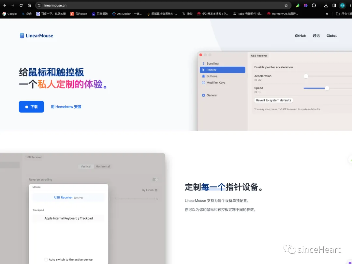Click the Modifier Keys command icon
This screenshot has width=352, height=264.
(203, 83)
